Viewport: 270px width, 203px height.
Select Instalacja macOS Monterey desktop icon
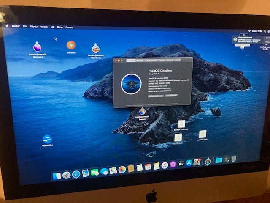[38, 49]
